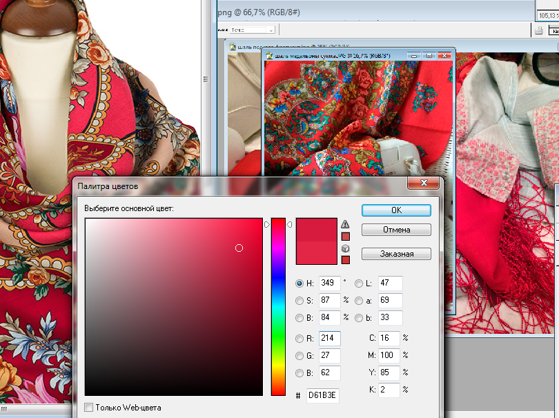Click the 'Отмена' cancel button
This screenshot has width=559, height=418.
(x=396, y=230)
